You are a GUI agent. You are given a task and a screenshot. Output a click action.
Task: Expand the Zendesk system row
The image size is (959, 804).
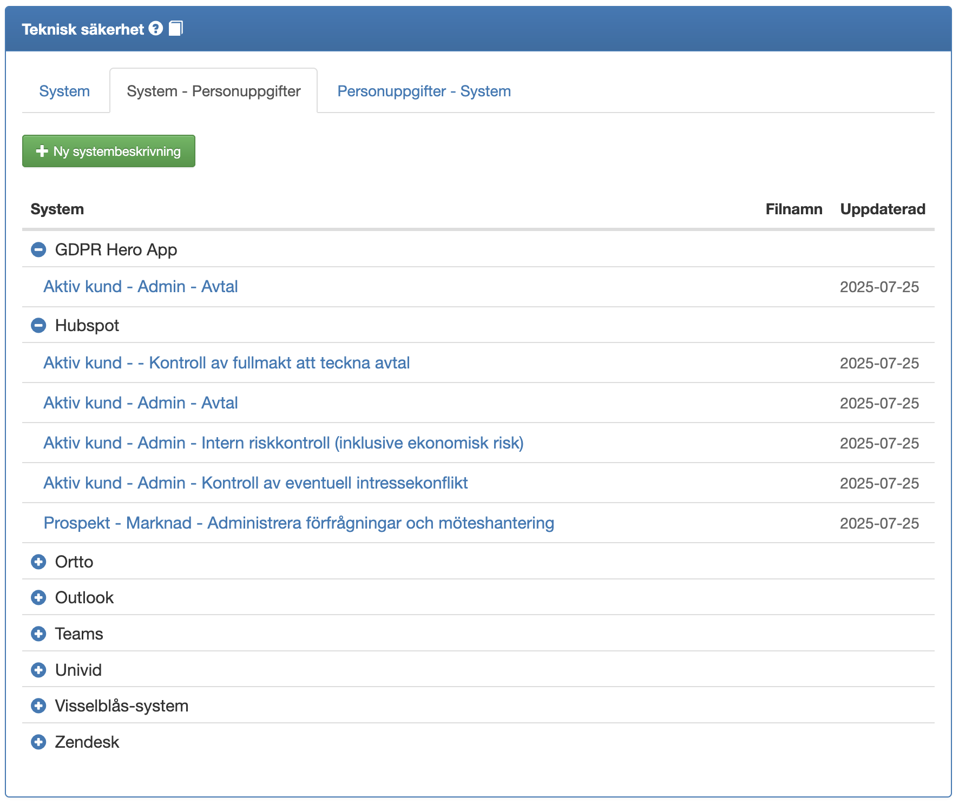tap(38, 742)
